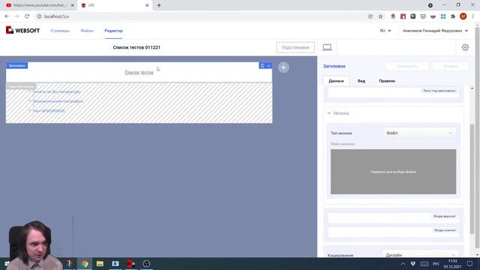Add a new block with the plus button

[283, 67]
